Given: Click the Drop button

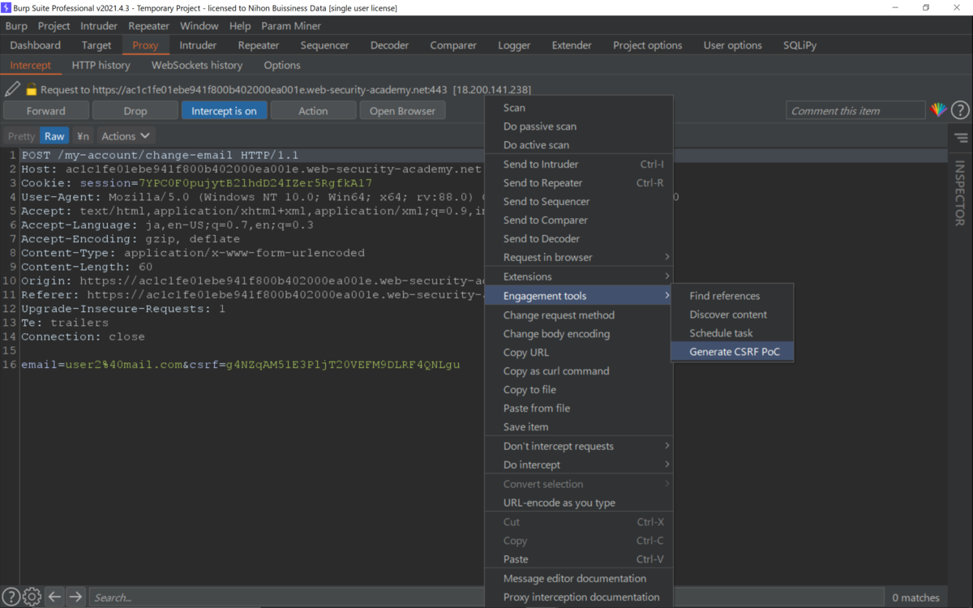Looking at the screenshot, I should click(x=135, y=110).
